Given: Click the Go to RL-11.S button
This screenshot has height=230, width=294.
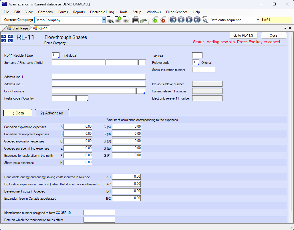Looking at the screenshot, I should point(243,35).
